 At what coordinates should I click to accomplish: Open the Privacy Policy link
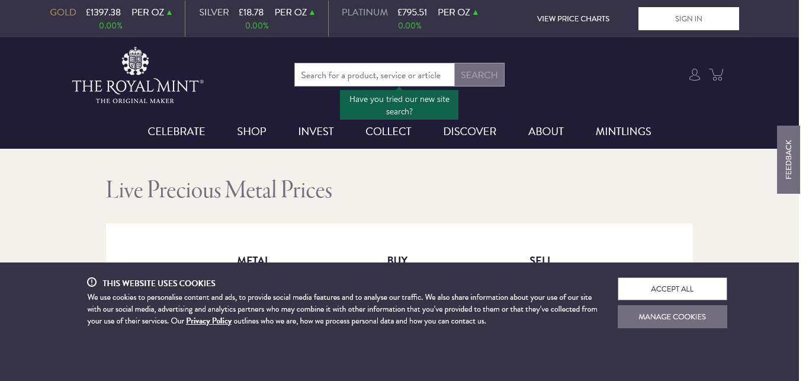208,321
